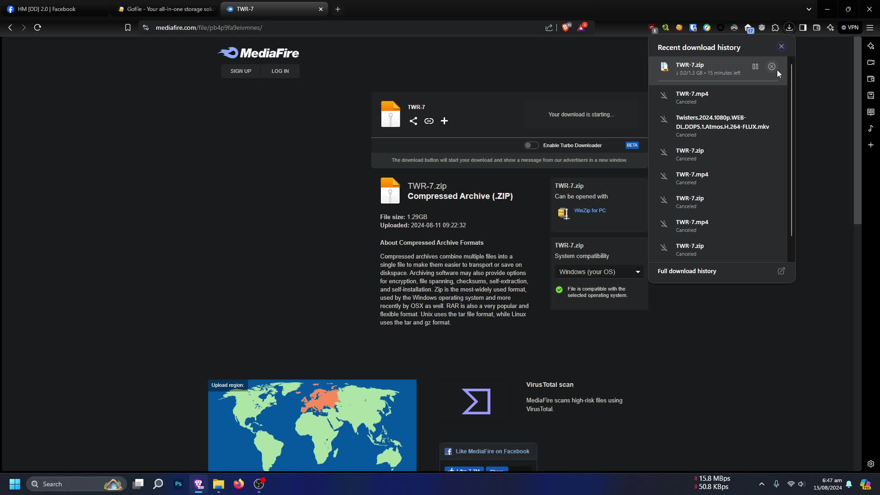Open the tab search dropdown arrow
Screen dimensions: 880x495
pyautogui.click(x=809, y=9)
